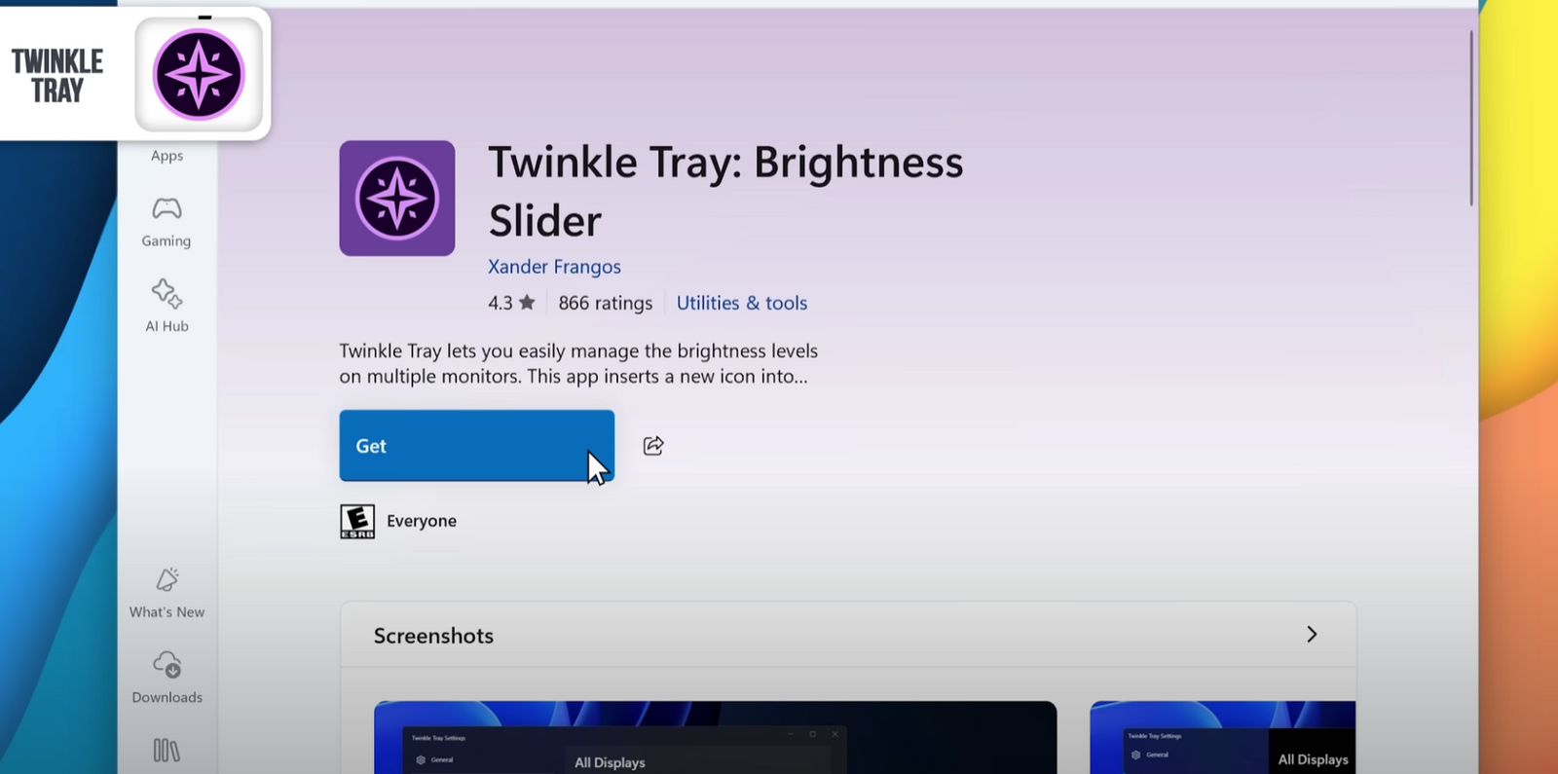Image resolution: width=1558 pixels, height=774 pixels.
Task: Click the Twinkle Tray logo in top-left overlay
Action: [x=199, y=75]
